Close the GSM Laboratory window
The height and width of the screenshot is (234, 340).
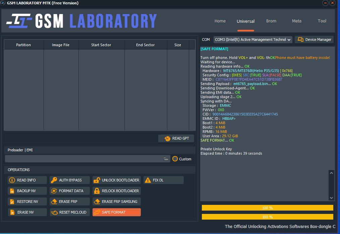click(x=332, y=3)
